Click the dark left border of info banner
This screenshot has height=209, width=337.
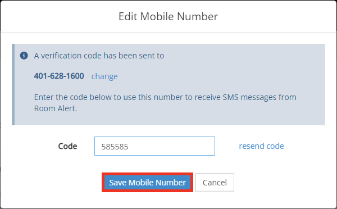click(13, 84)
